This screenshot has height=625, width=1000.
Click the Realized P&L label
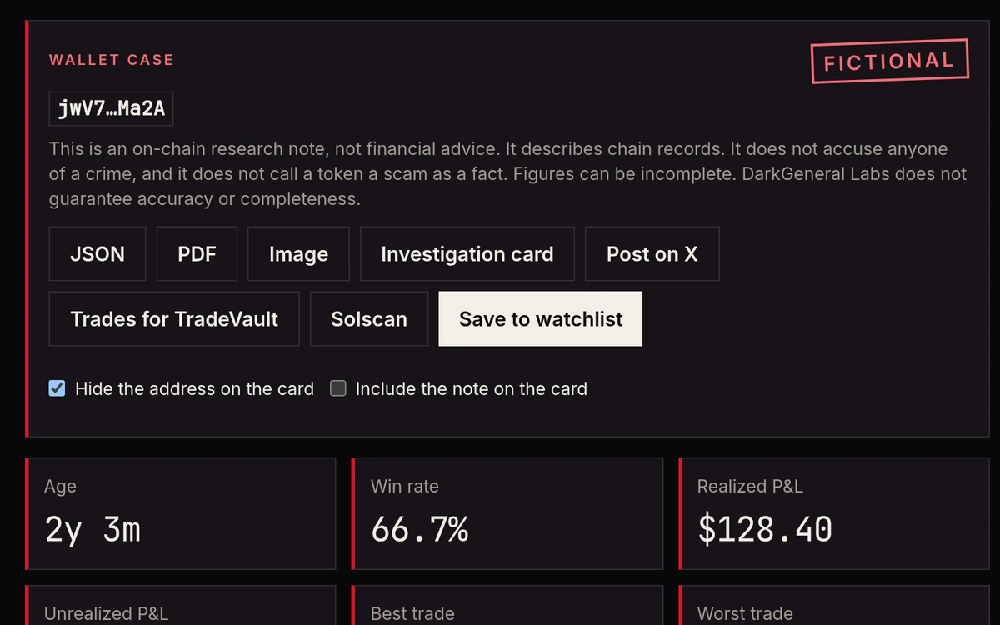[x=750, y=486]
